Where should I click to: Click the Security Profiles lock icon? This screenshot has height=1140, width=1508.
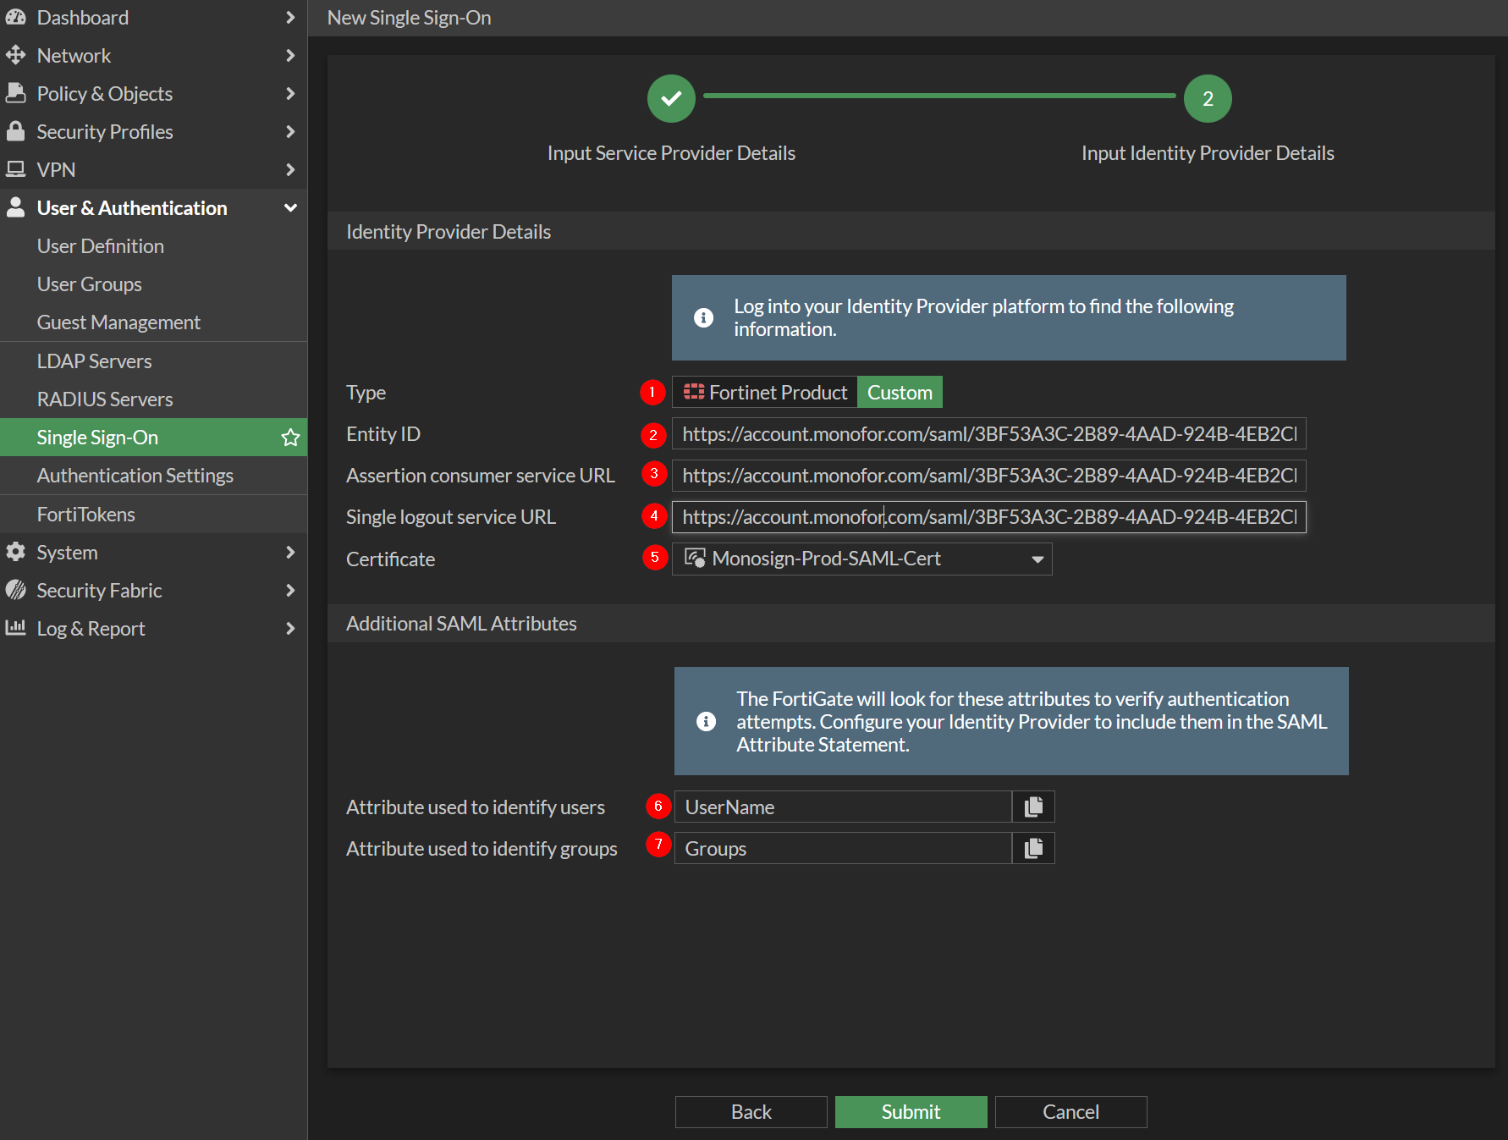coord(15,131)
